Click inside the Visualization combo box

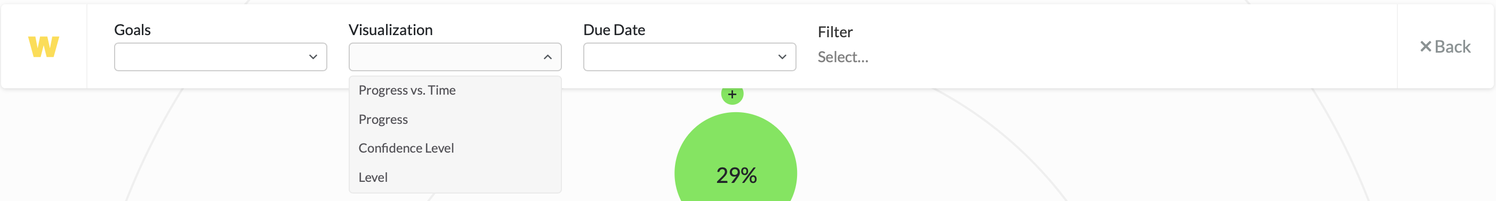point(455,57)
